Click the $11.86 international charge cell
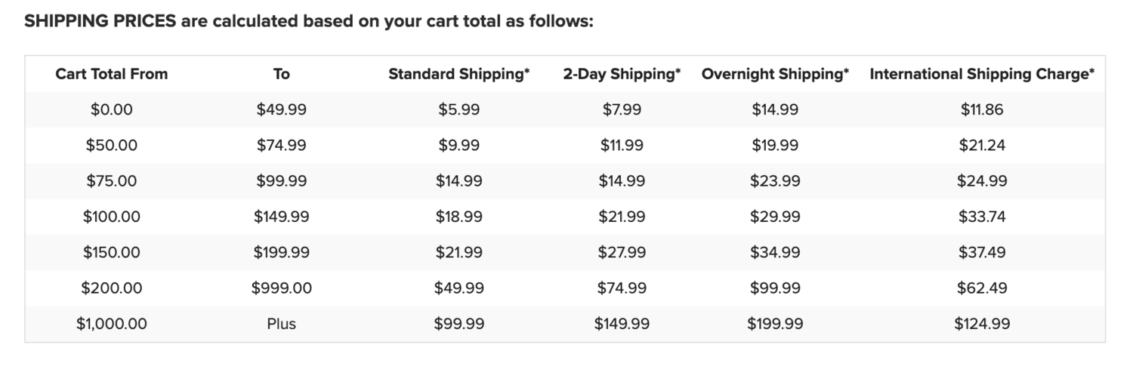 (x=982, y=109)
